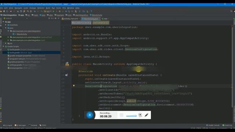Image resolution: width=235 pixels, height=132 pixels.
Task: Click the Cut scissors toolbar icon
Action: pyautogui.click(x=18, y=11)
